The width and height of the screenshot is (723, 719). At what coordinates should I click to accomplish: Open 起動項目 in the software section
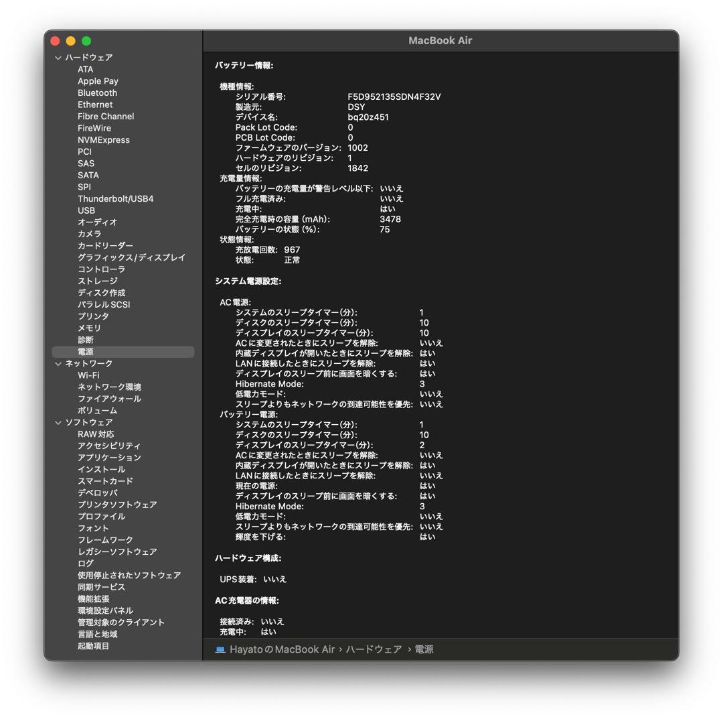tap(93, 646)
